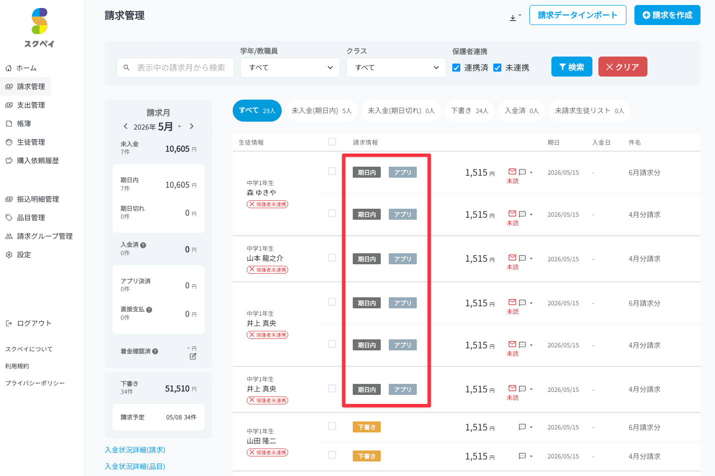Open action arrow on 森 ゆきや 6月請求分
The height and width of the screenshot is (476, 715).
[531, 173]
